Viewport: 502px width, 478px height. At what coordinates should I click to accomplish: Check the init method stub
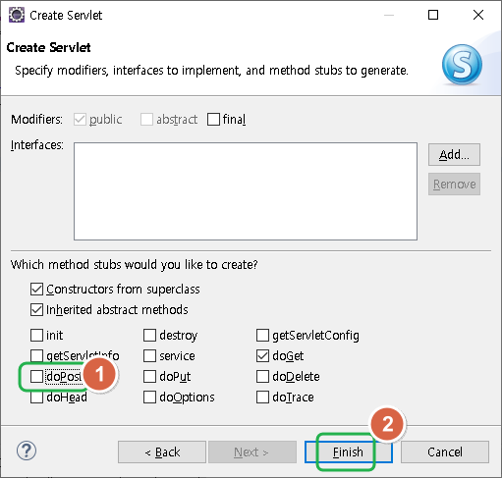36,335
